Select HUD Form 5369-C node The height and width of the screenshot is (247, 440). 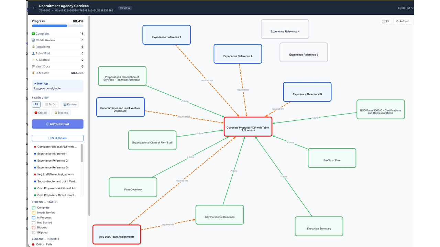click(381, 109)
